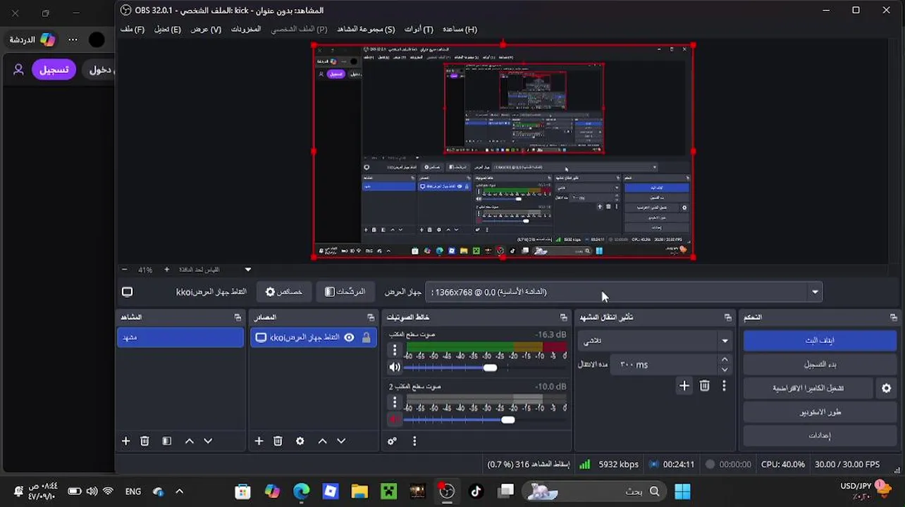Image resolution: width=905 pixels, height=507 pixels.
Task: Open the Docks menu in menu bar
Action: coord(246,29)
